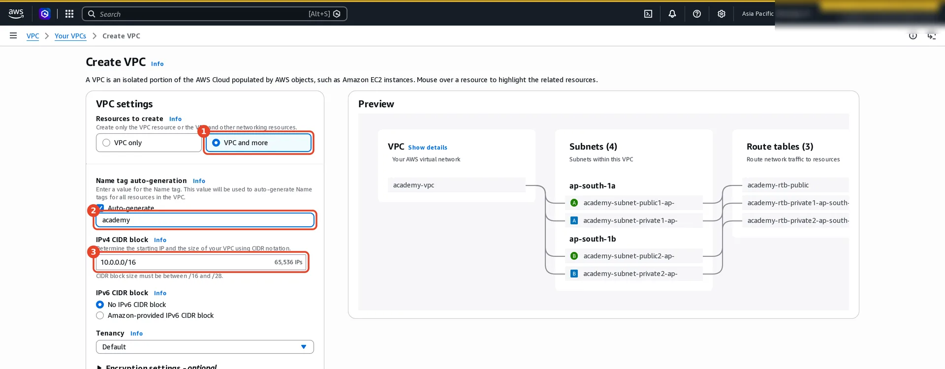
Task: Open Info link for IPv6 CIDR block
Action: tap(160, 293)
